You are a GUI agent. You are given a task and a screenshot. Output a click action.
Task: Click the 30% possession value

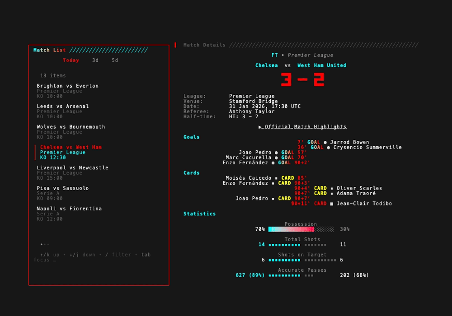point(345,229)
